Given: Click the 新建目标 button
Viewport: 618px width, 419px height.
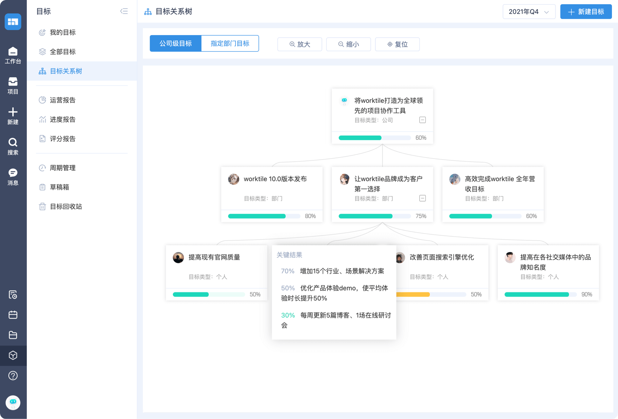Looking at the screenshot, I should [x=586, y=11].
